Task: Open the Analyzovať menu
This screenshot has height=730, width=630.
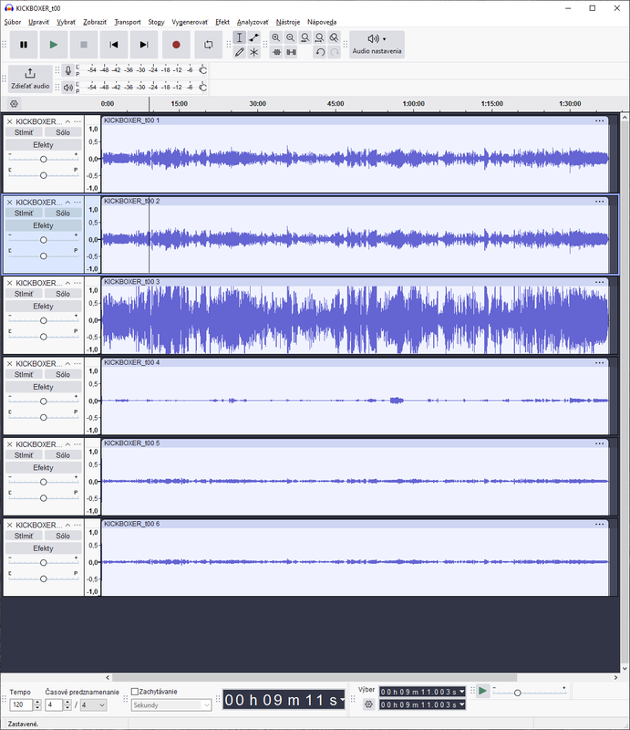Action: tap(253, 22)
